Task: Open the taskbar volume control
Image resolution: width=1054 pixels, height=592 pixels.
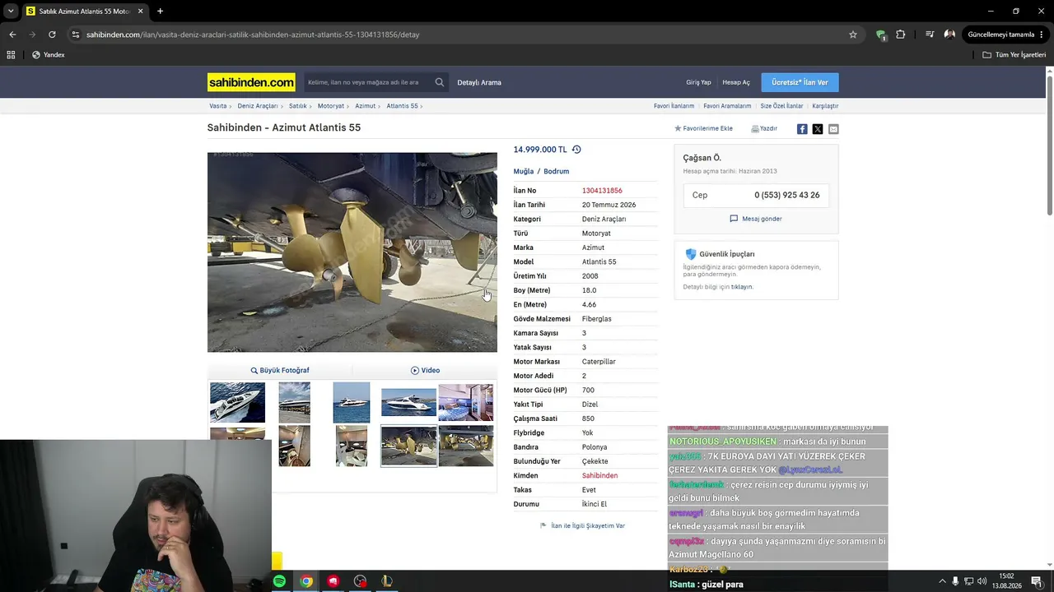Action: pos(982,581)
